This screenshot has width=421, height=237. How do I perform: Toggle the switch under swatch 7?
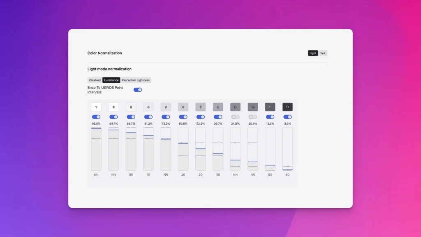pos(200,117)
